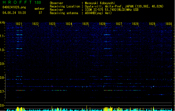Image resolution: width=175 pixels, height=111 pixels.
Task: Click antenna value A504HB(yagi 4el)
Action: [x=98, y=13]
